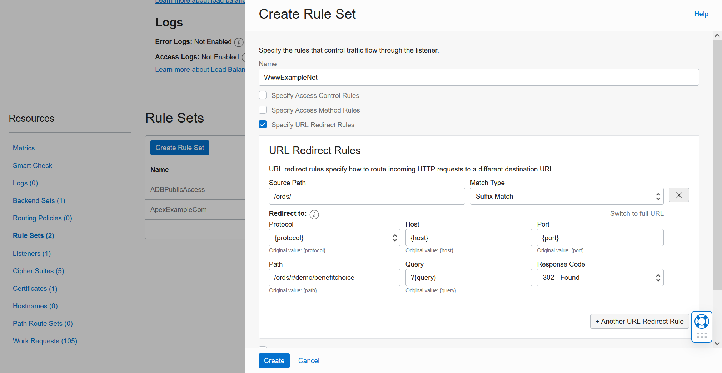Click the Error Logs info icon
Viewport: 722px width, 373px height.
click(x=239, y=42)
